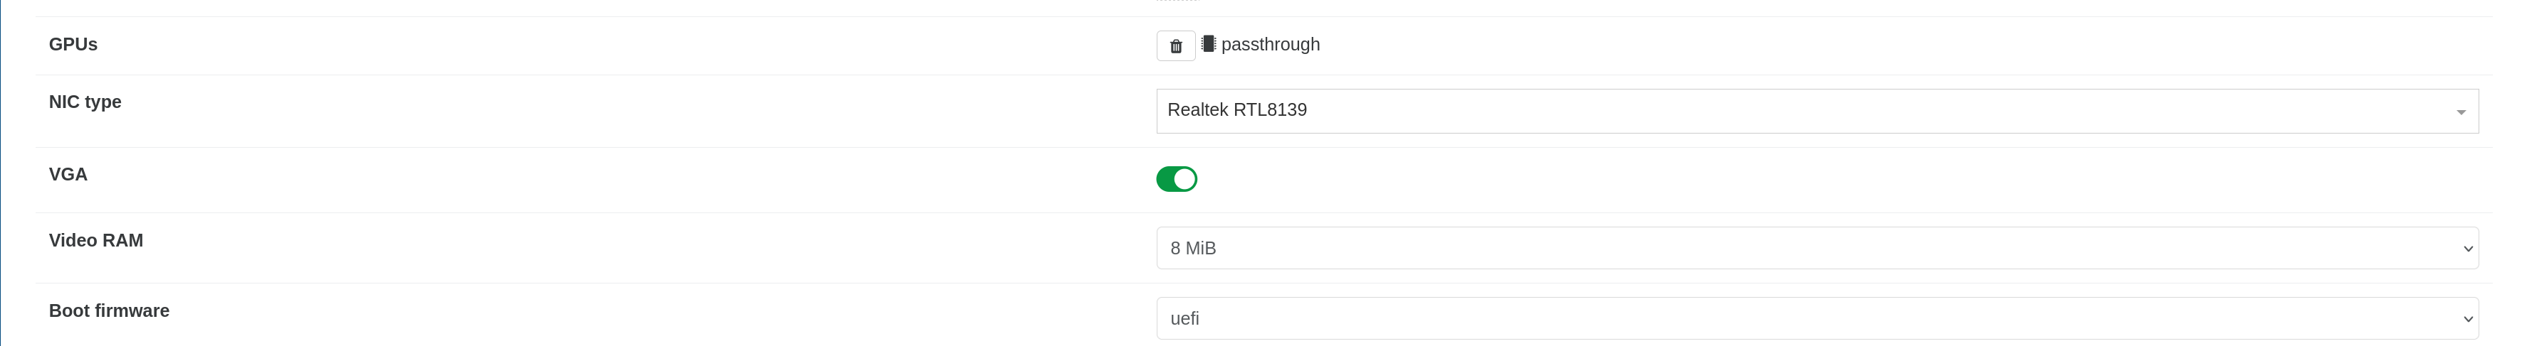Screen dimensions: 2522x346
Task: Click the VGA field label
Action: tap(68, 175)
